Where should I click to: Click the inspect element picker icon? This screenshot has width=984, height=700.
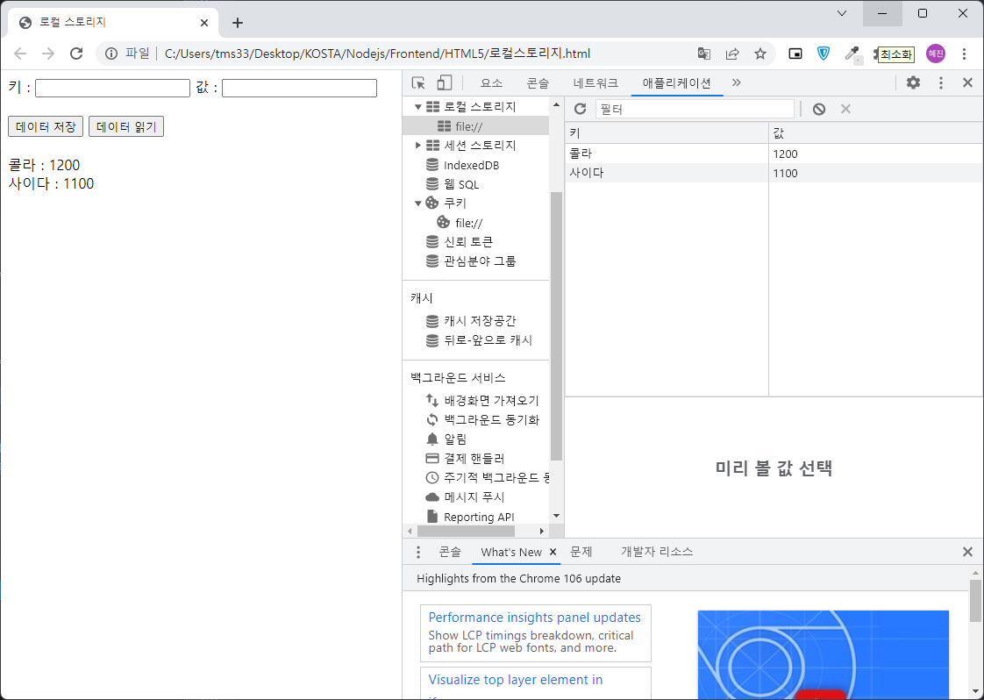[418, 82]
